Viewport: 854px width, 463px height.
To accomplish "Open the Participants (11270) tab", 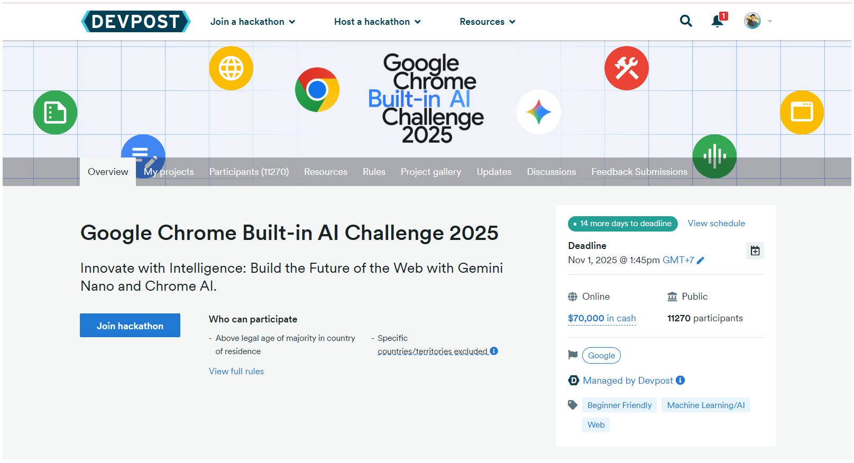I will click(x=249, y=172).
